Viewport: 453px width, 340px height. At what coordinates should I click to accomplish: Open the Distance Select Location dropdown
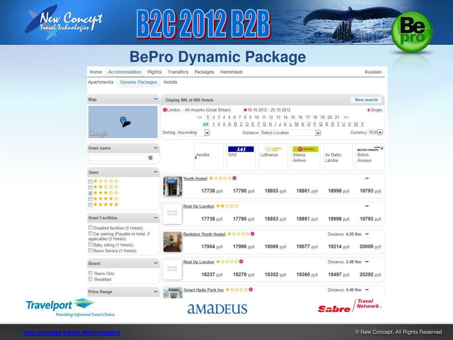click(x=290, y=133)
